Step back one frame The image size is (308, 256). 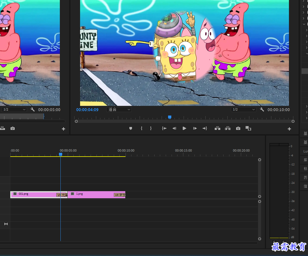point(174,128)
